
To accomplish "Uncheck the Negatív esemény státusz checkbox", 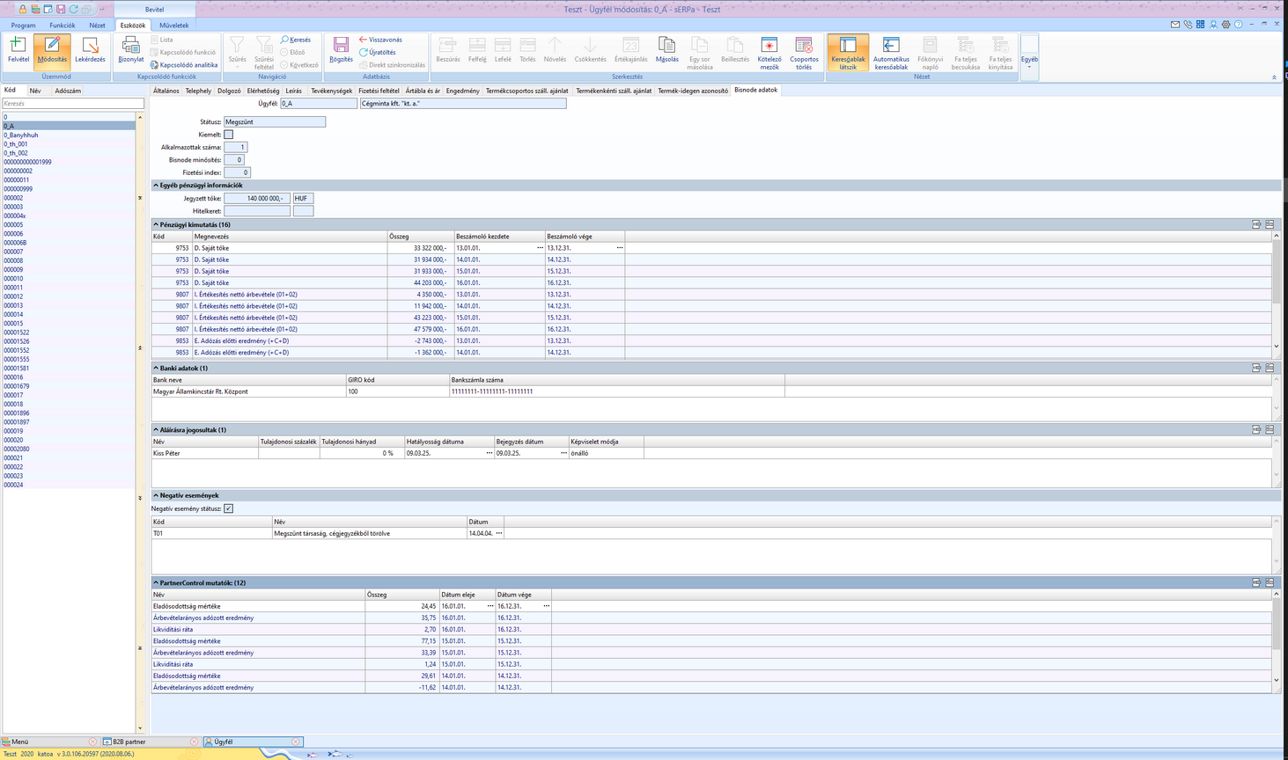I will pyautogui.click(x=229, y=508).
